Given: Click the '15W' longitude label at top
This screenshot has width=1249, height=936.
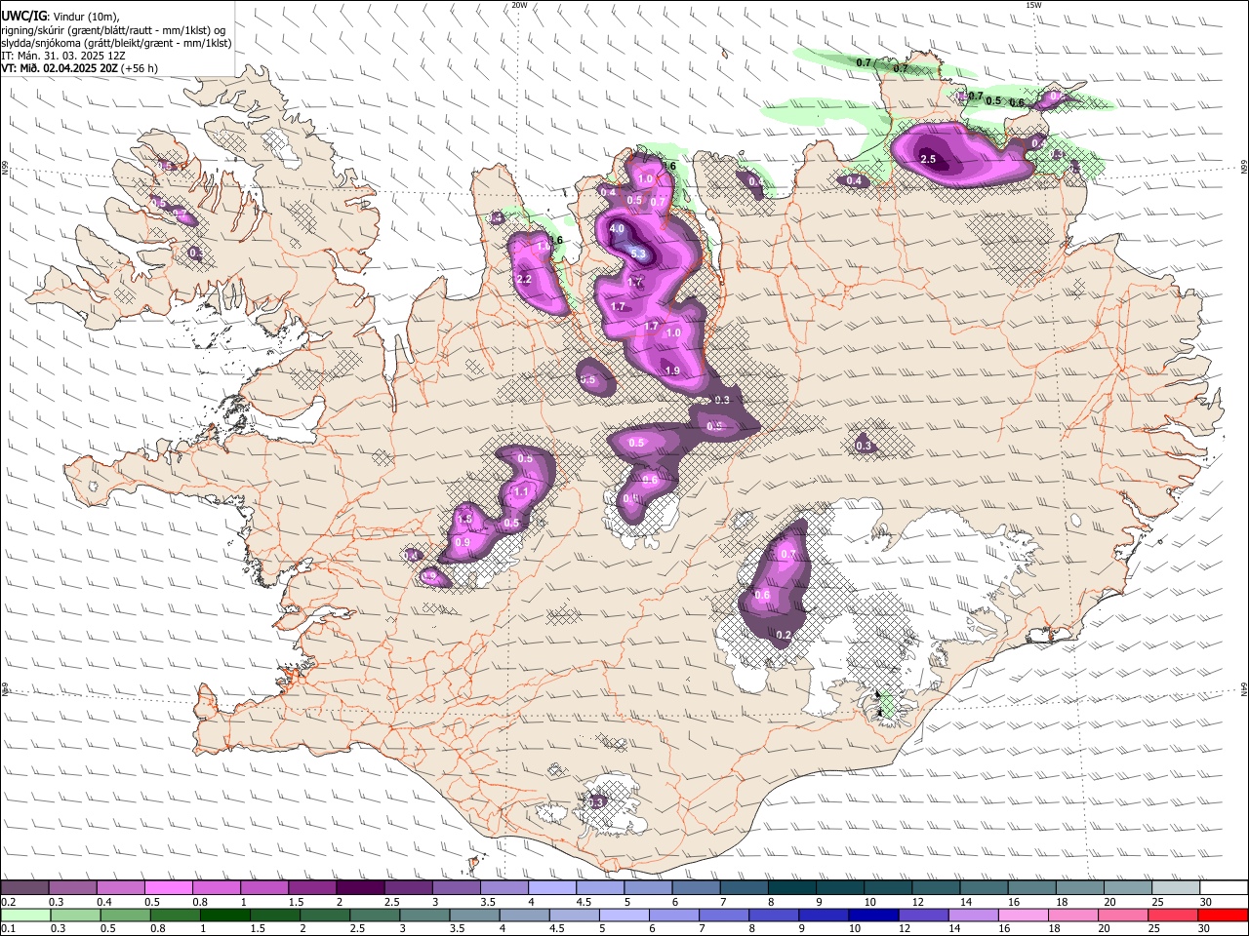Looking at the screenshot, I should pos(1033,5).
